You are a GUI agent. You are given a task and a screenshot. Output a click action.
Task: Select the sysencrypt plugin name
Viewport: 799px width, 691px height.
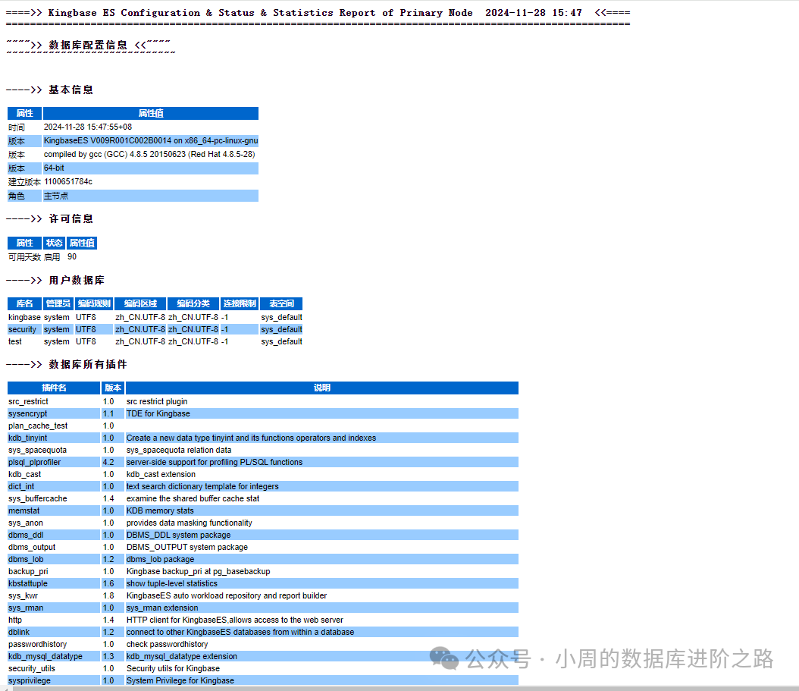pyautogui.click(x=27, y=413)
